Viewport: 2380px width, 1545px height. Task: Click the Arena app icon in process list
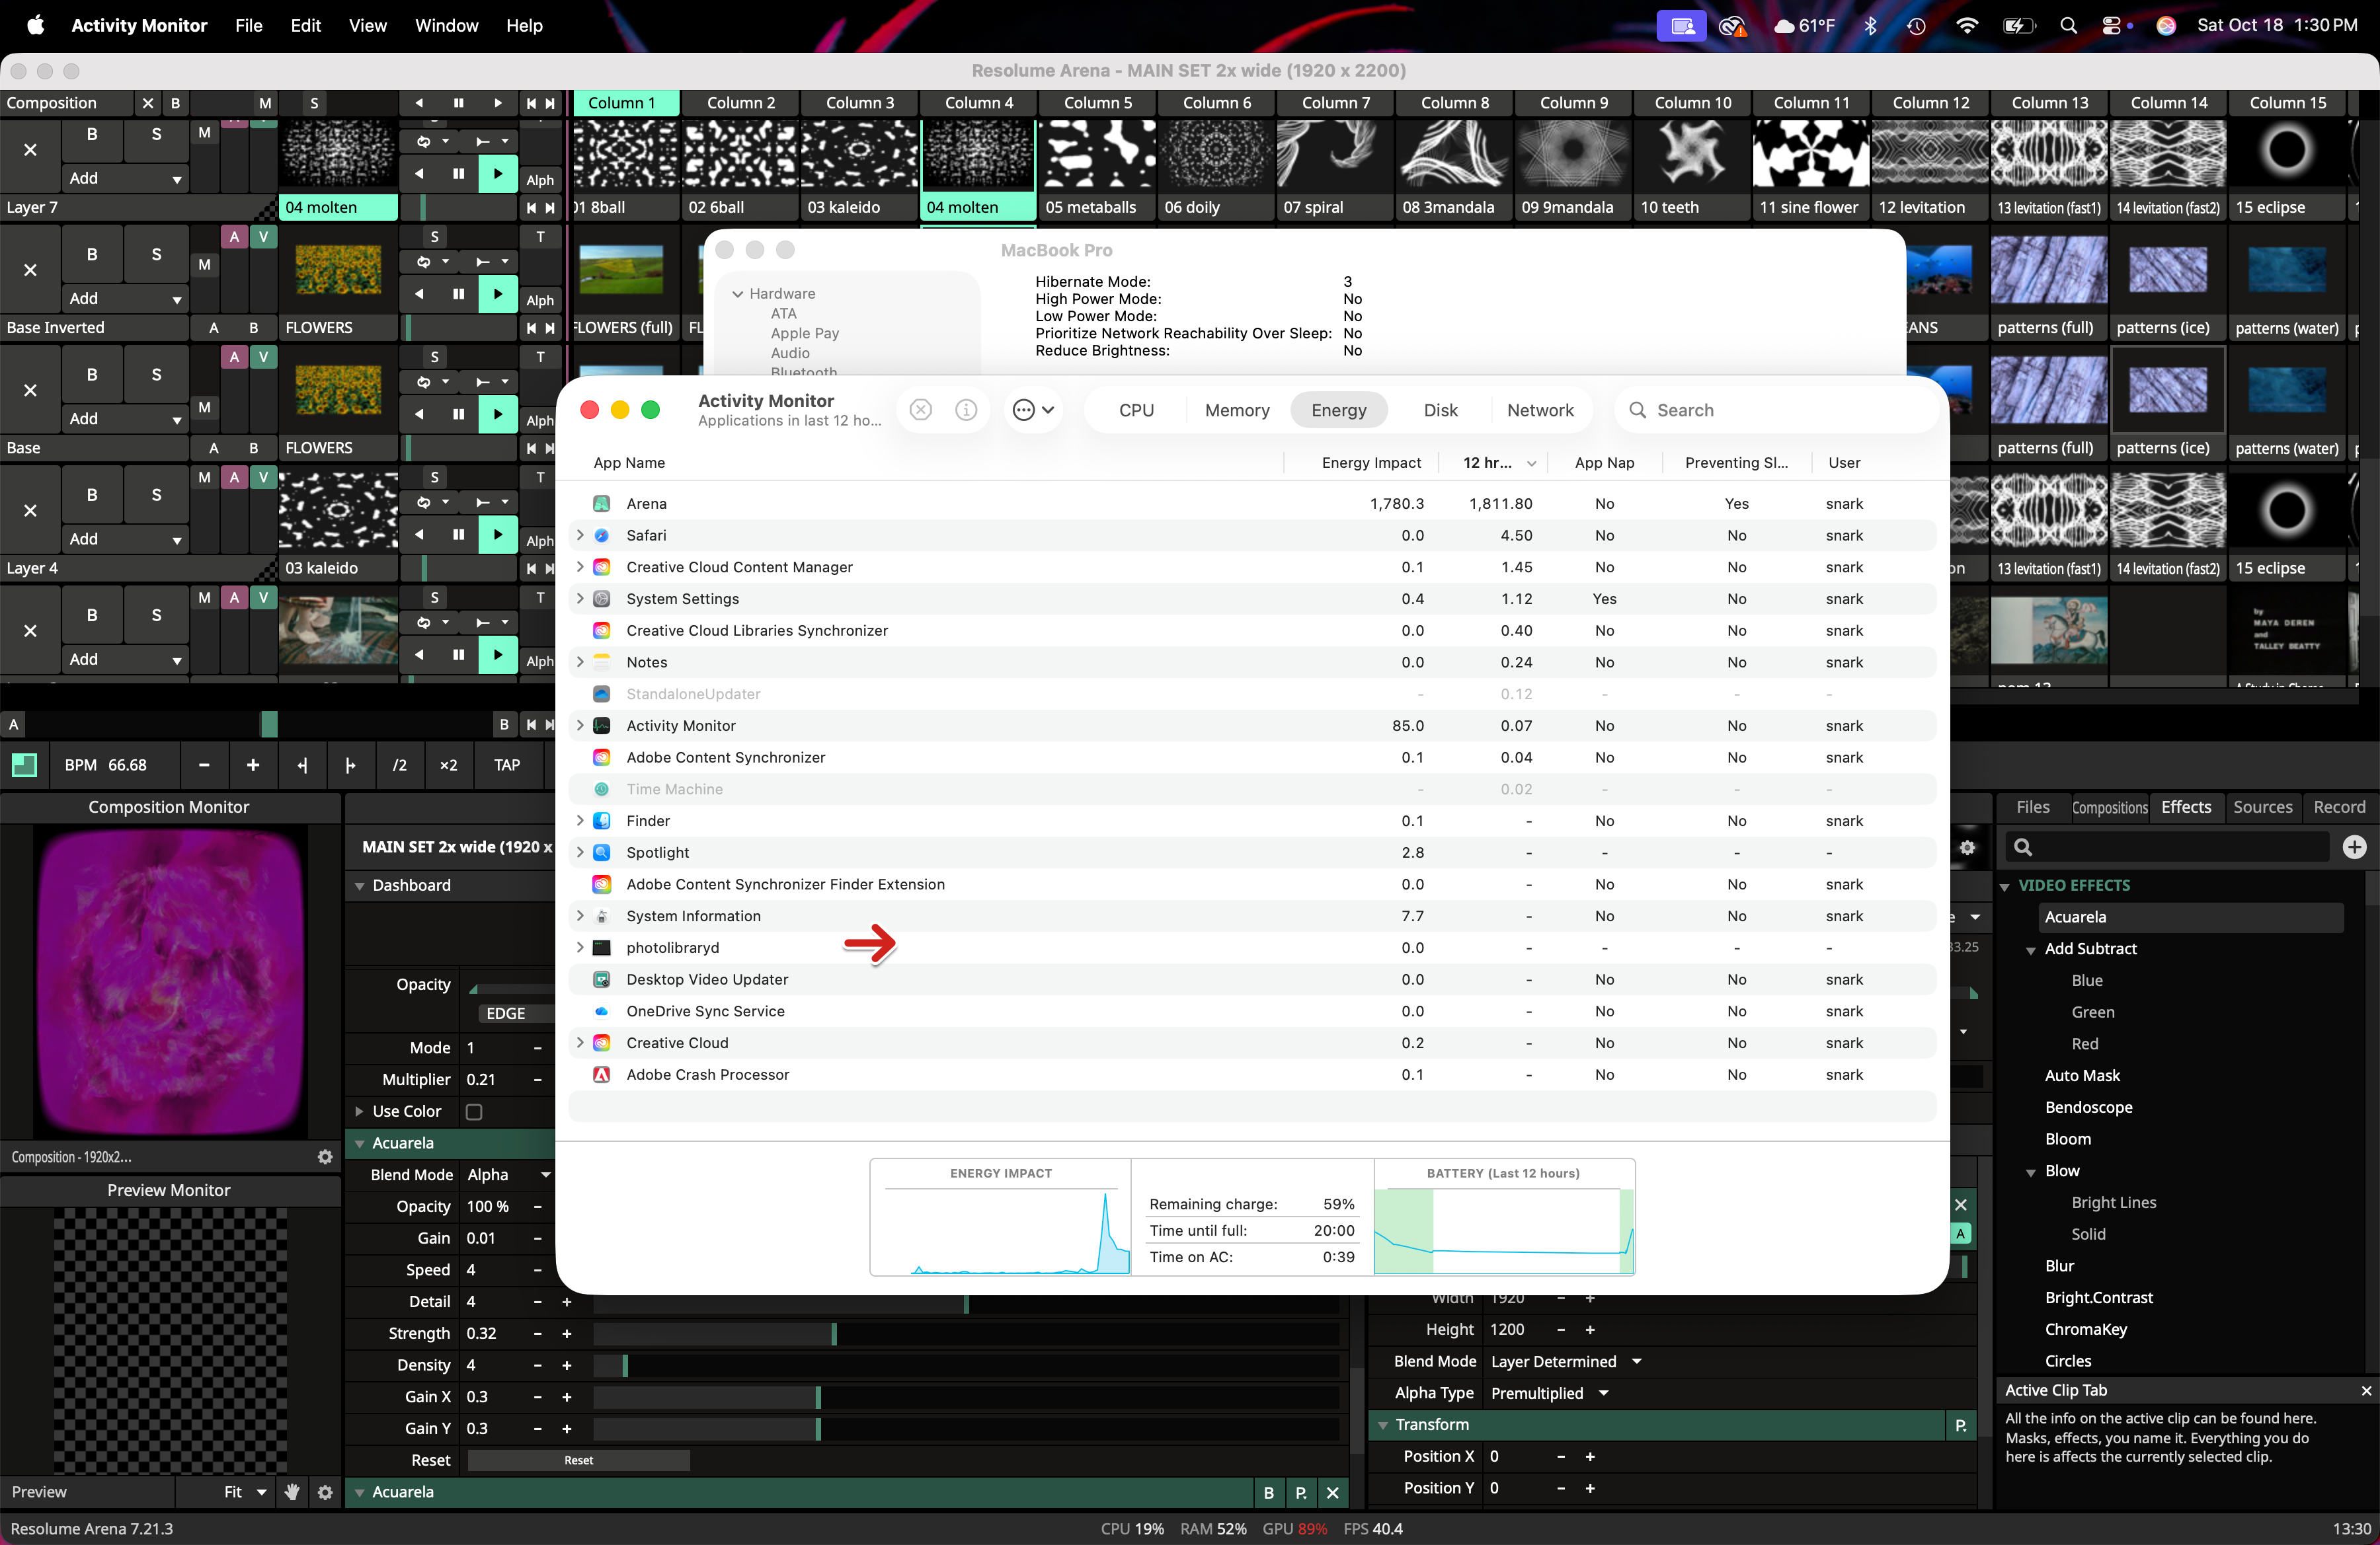click(602, 504)
